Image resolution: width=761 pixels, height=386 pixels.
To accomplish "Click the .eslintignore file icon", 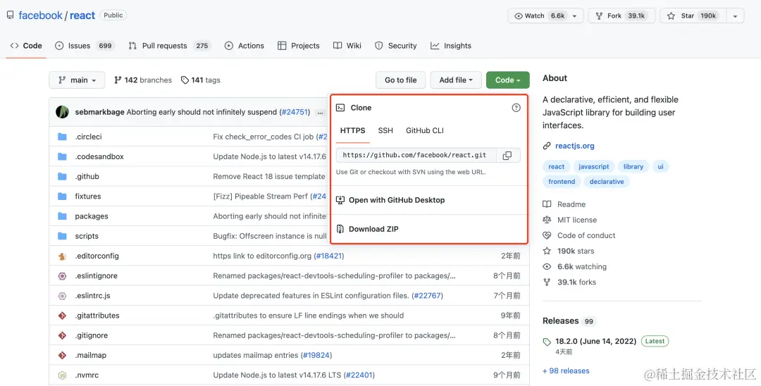I will point(62,276).
